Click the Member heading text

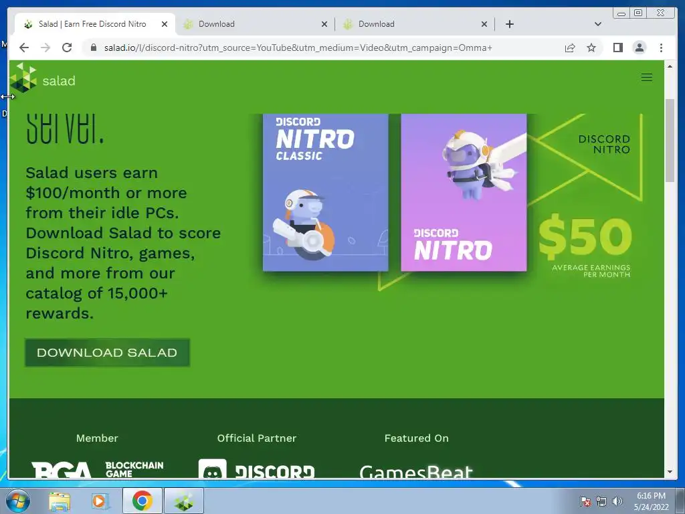97,438
